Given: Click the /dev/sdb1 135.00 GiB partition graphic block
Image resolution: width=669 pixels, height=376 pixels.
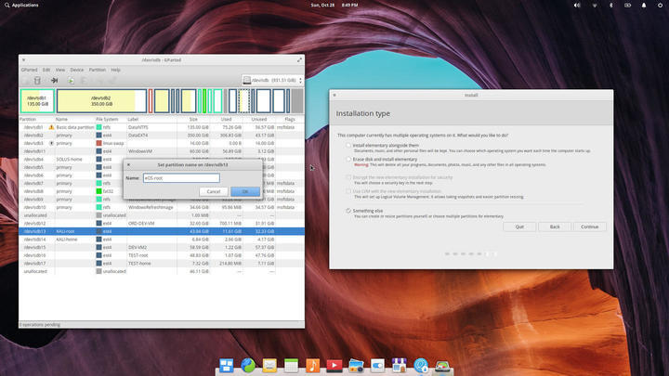Looking at the screenshot, I should 37,101.
